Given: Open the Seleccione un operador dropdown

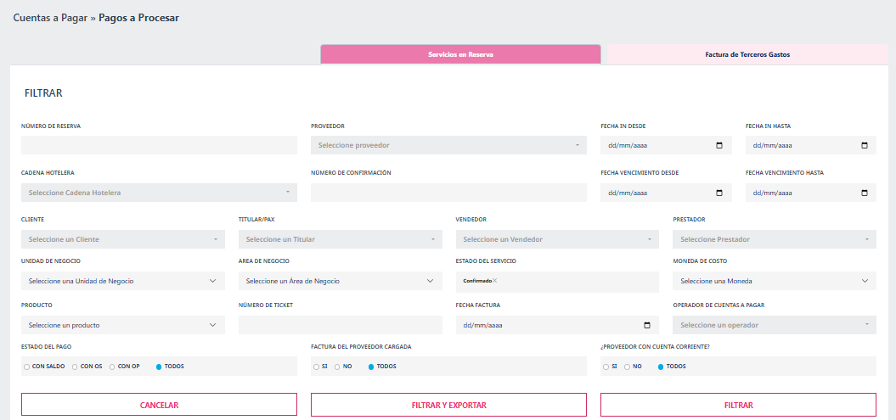Looking at the screenshot, I should [775, 325].
